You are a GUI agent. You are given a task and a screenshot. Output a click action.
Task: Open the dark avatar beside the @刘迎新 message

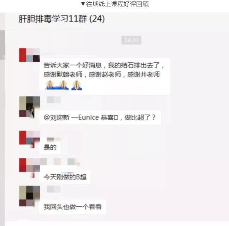tap(29, 107)
